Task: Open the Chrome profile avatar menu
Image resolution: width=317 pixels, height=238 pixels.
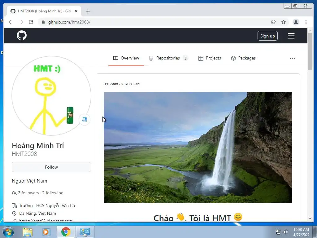Action: (x=296, y=22)
